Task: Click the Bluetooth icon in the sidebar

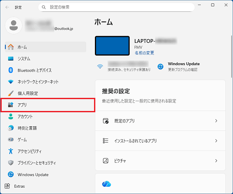Action: click(11, 70)
